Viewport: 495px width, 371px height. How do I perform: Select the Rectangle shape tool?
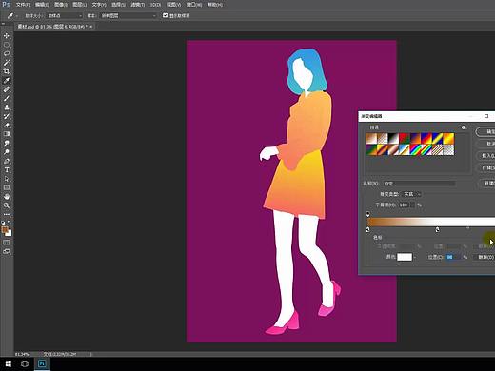(7, 187)
